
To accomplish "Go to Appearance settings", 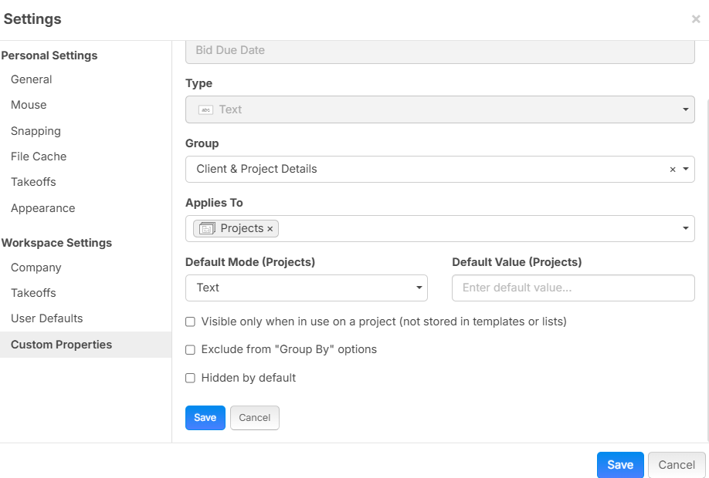I will tap(43, 208).
